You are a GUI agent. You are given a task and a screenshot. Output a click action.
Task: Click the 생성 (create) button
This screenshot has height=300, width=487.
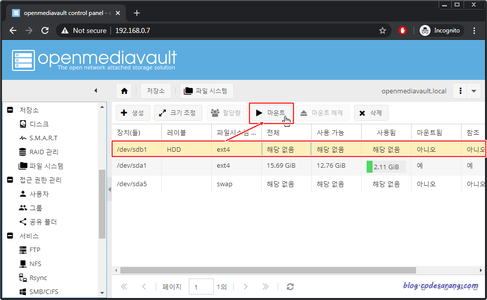point(133,113)
